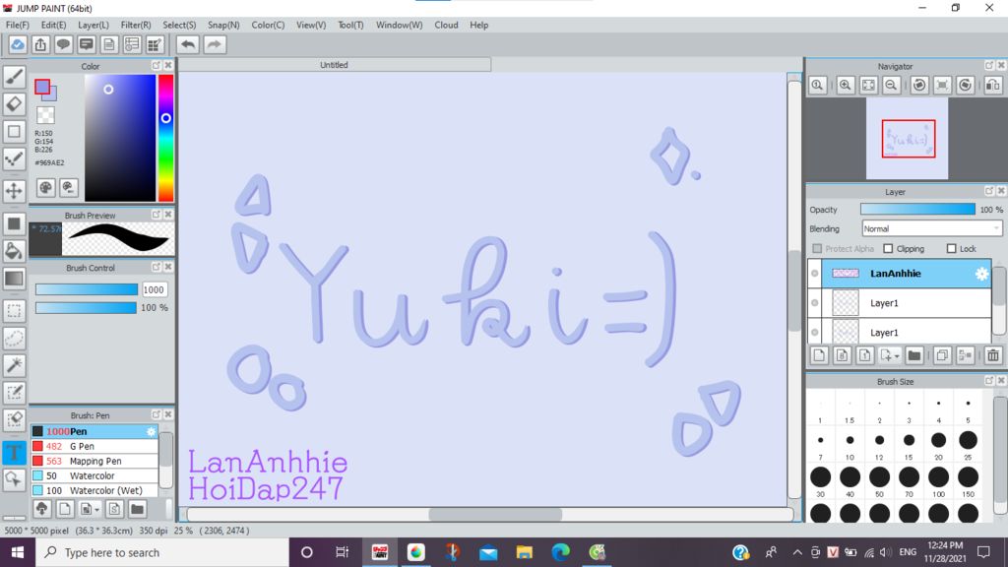Open the Filter menu
1008x567 pixels.
(x=136, y=25)
